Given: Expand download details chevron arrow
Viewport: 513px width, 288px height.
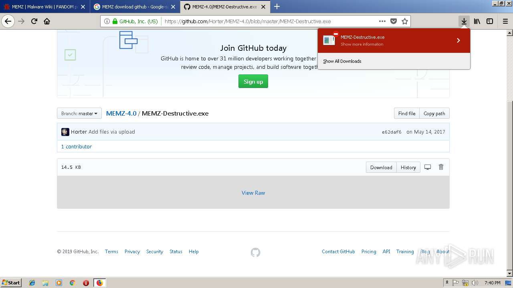Looking at the screenshot, I should 458,40.
